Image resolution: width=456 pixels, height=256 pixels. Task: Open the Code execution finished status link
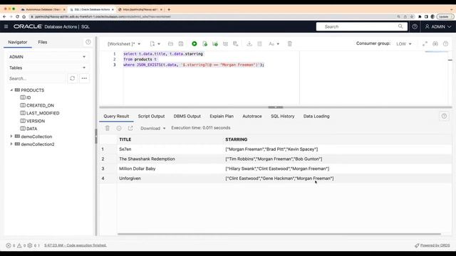pyautogui.click(x=76, y=245)
